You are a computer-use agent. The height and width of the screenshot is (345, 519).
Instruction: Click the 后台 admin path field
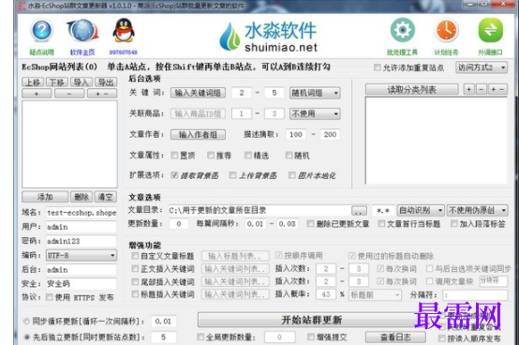click(x=82, y=270)
